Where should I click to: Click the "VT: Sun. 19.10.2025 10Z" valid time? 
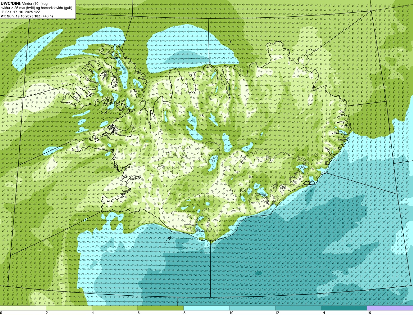(21, 16)
